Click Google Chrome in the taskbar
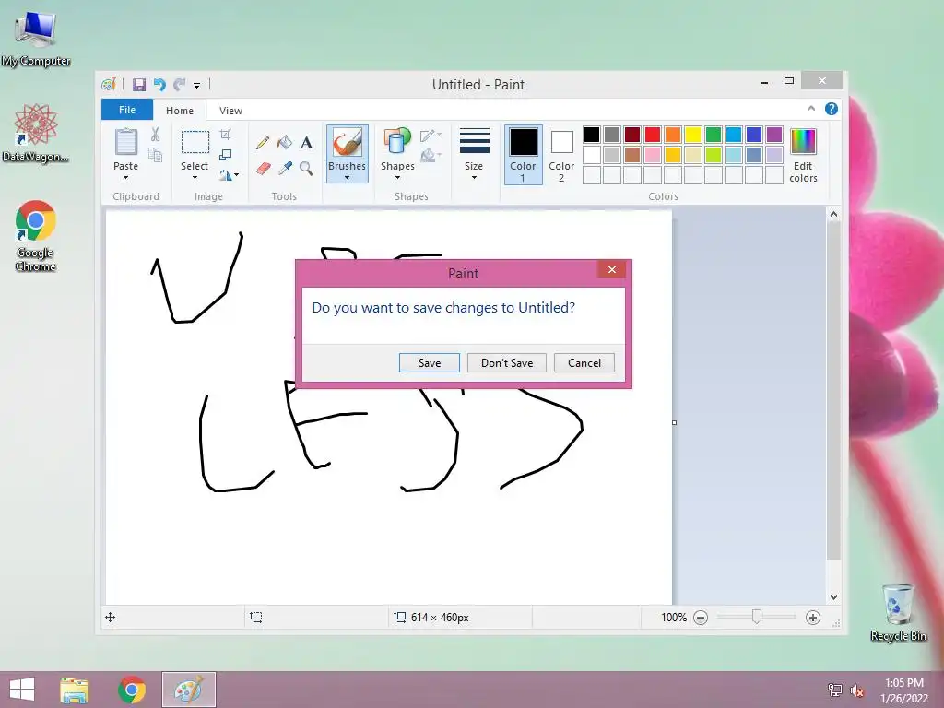This screenshot has width=944, height=708. tap(131, 690)
